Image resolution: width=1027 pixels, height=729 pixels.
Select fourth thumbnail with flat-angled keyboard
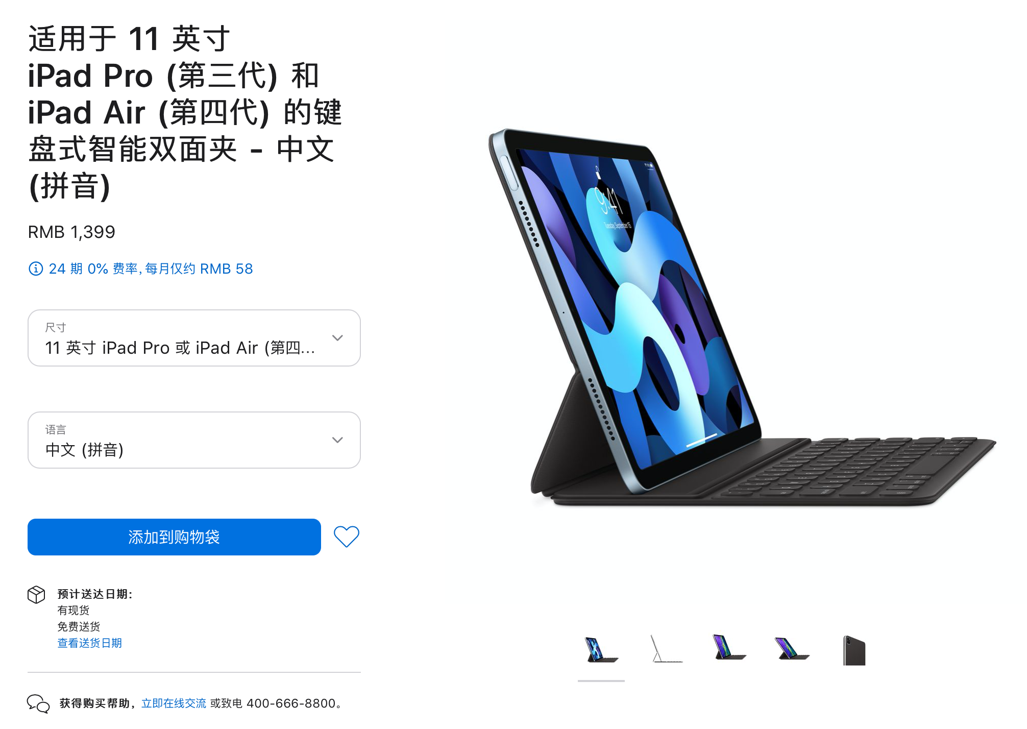pos(792,648)
